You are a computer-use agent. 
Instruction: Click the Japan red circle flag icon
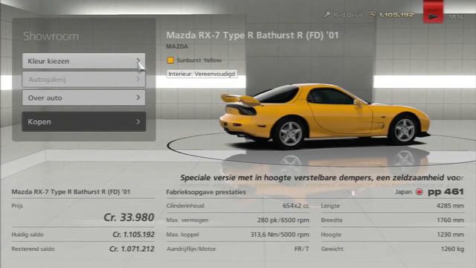pyautogui.click(x=419, y=192)
